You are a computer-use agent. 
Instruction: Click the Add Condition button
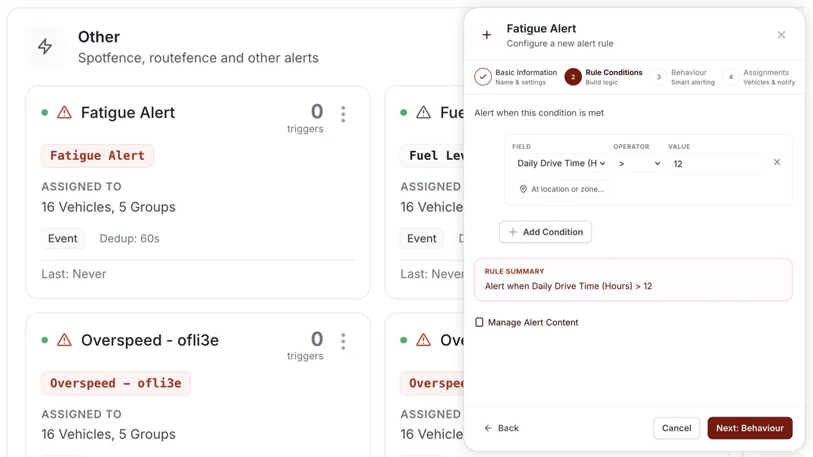[x=545, y=232]
